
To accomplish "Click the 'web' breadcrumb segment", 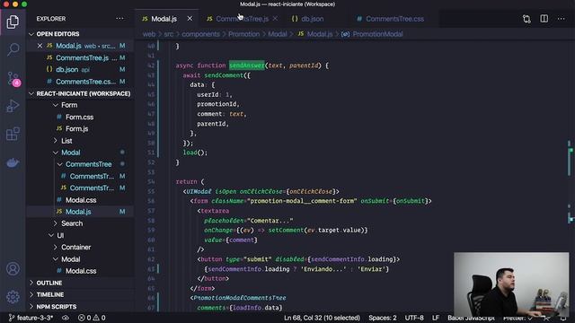I will point(149,34).
